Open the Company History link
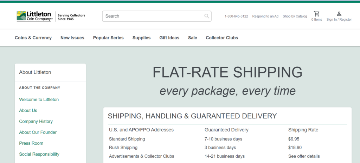 (36, 121)
